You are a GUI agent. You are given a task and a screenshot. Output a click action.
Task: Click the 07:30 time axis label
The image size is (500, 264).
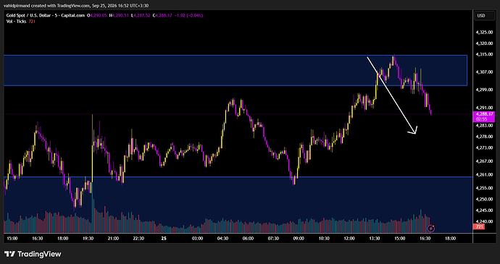(273, 238)
